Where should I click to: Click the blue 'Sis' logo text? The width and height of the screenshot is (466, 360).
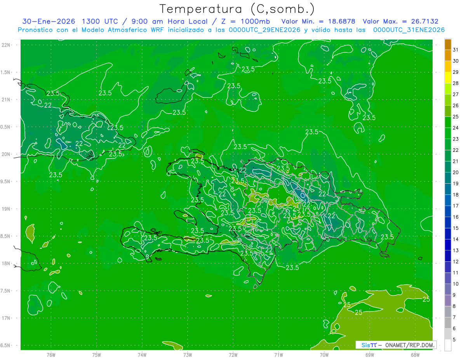(x=365, y=345)
